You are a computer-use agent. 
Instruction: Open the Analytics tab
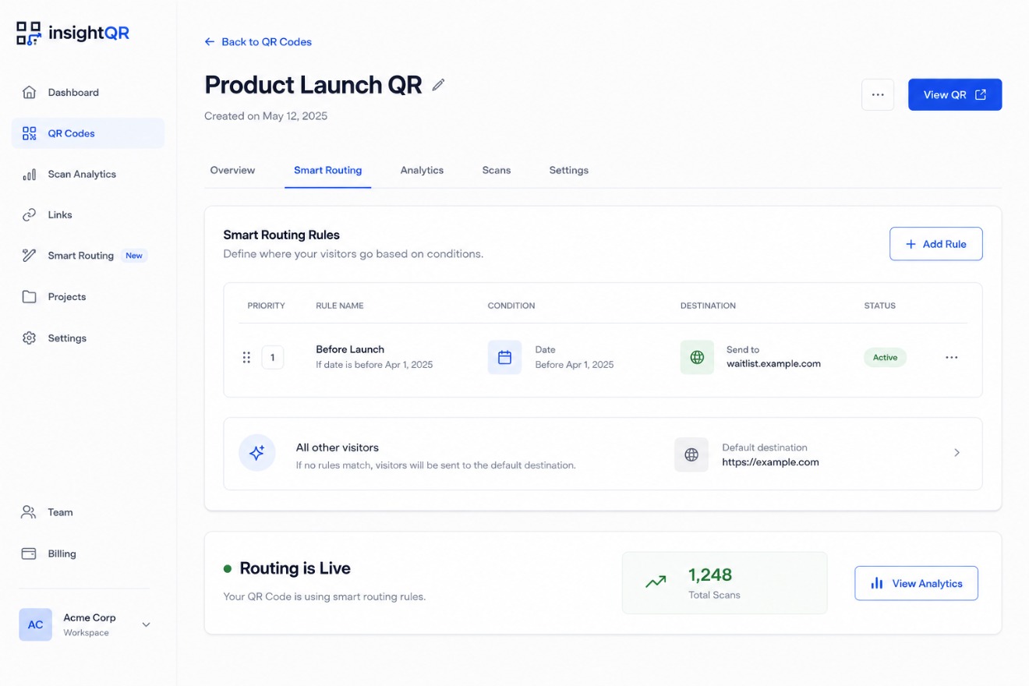pyautogui.click(x=422, y=170)
